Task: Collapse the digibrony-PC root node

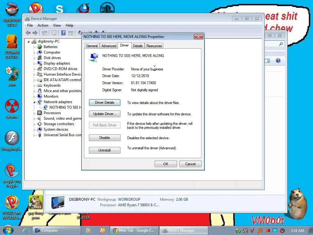Action: tap(28, 42)
